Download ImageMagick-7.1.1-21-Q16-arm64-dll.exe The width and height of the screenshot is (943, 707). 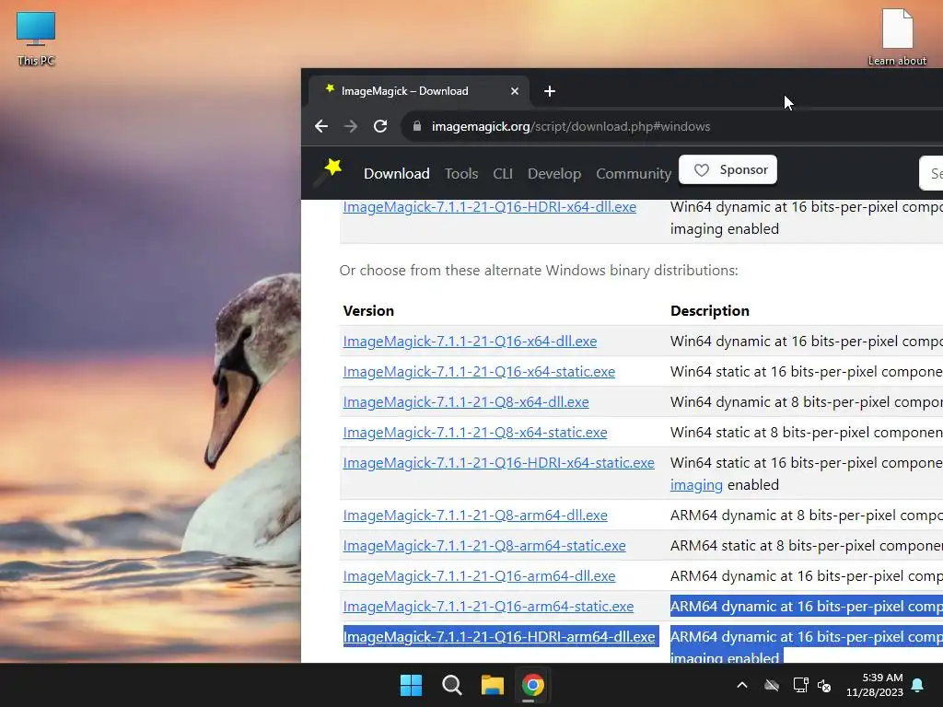(479, 576)
